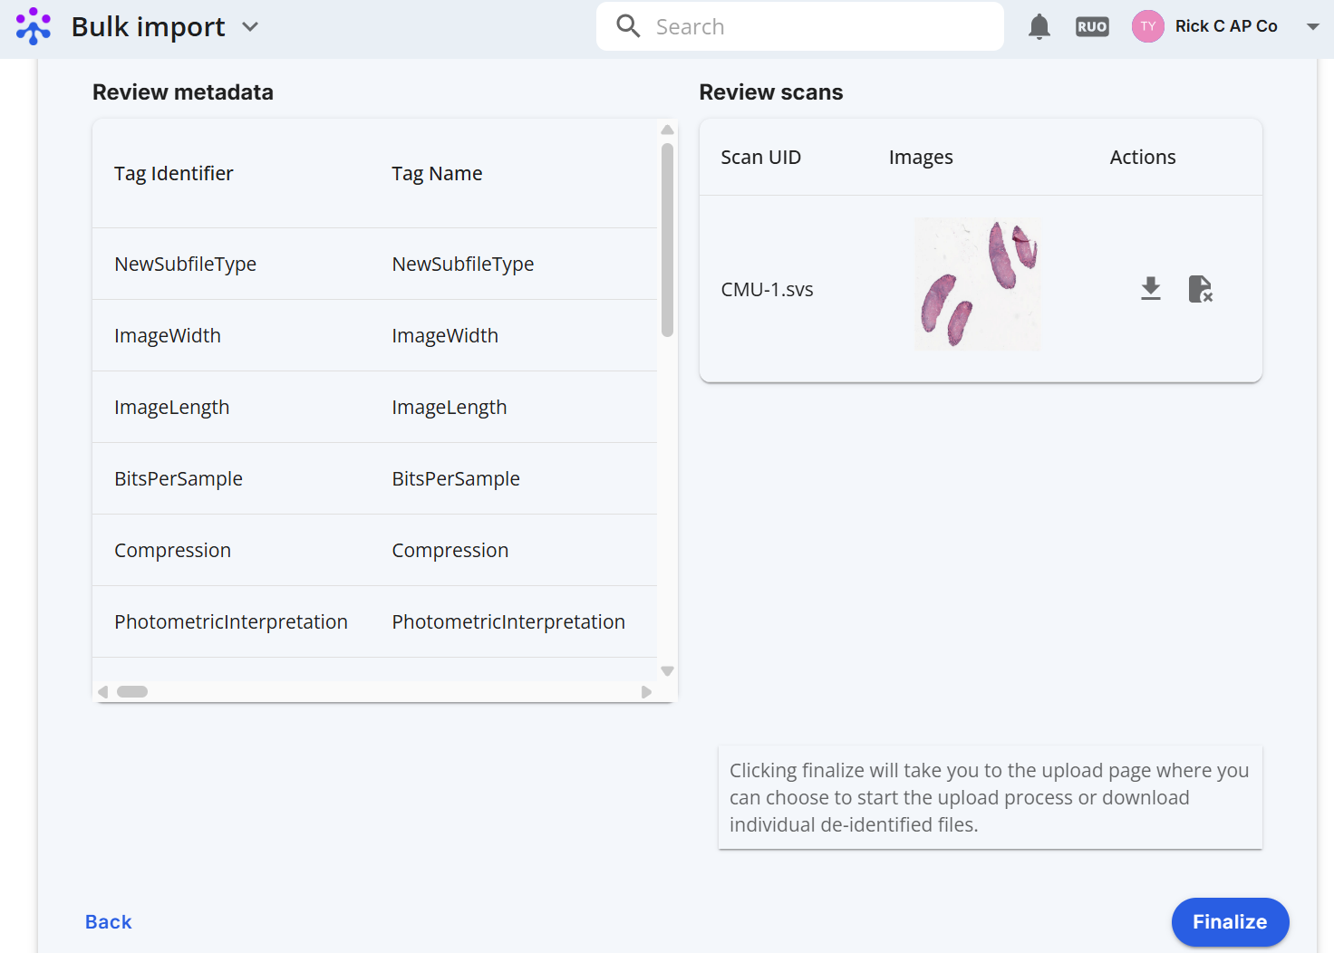Open the notifications bell

[1039, 26]
